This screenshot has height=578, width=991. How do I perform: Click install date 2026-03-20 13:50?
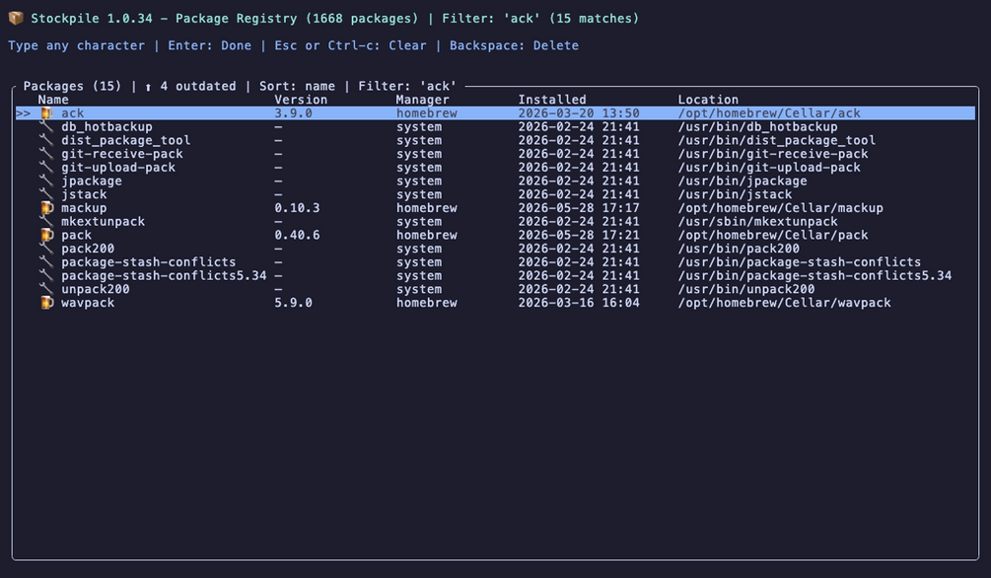click(x=579, y=113)
